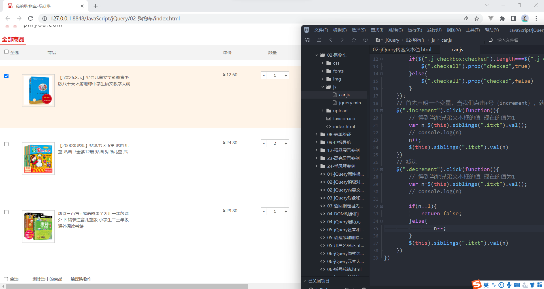Activate Sogou voice input microphone icon
Screen dimensions: 544x289
[x=509, y=285]
